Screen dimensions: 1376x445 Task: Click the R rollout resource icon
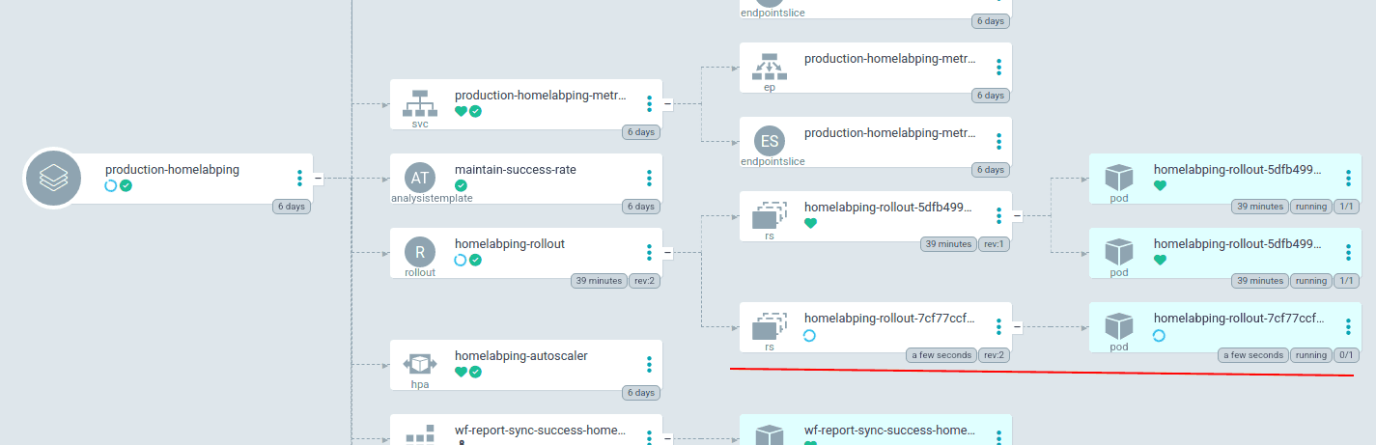click(418, 252)
